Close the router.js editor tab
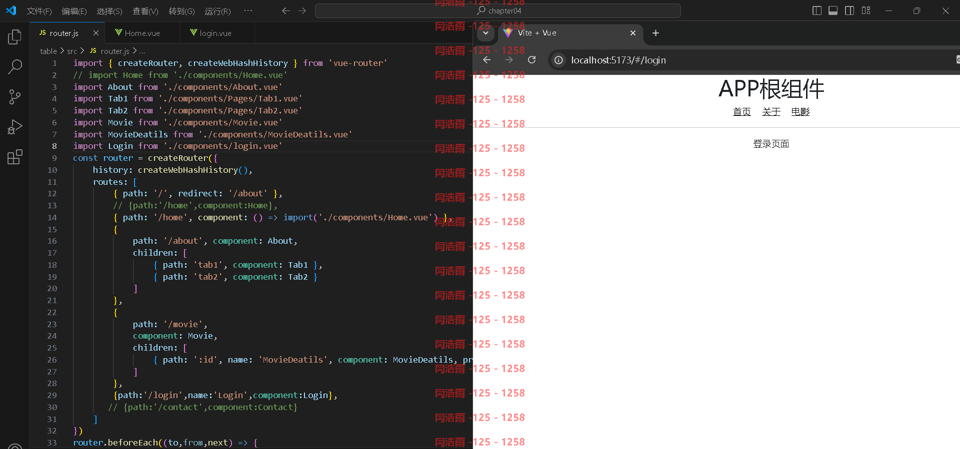 [95, 33]
